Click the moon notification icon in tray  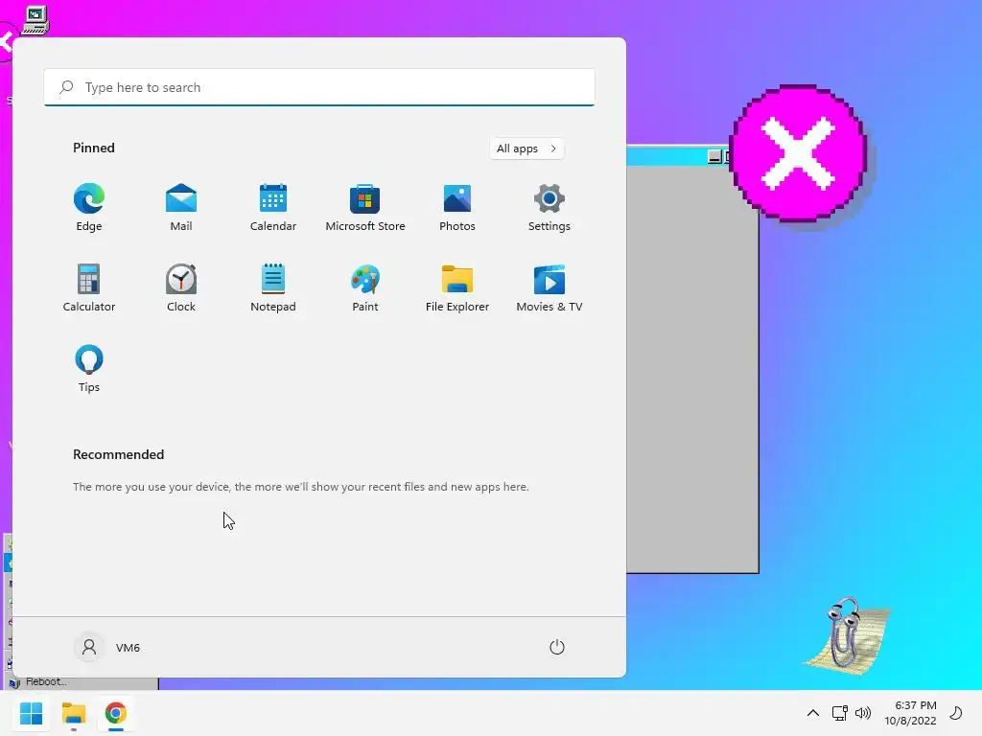tap(956, 713)
